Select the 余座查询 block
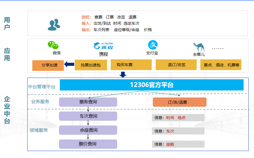This screenshot has height=158, width=254. pyautogui.click(x=88, y=130)
